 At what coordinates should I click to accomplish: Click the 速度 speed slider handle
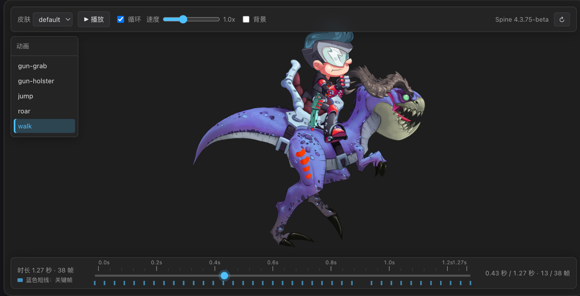click(183, 20)
